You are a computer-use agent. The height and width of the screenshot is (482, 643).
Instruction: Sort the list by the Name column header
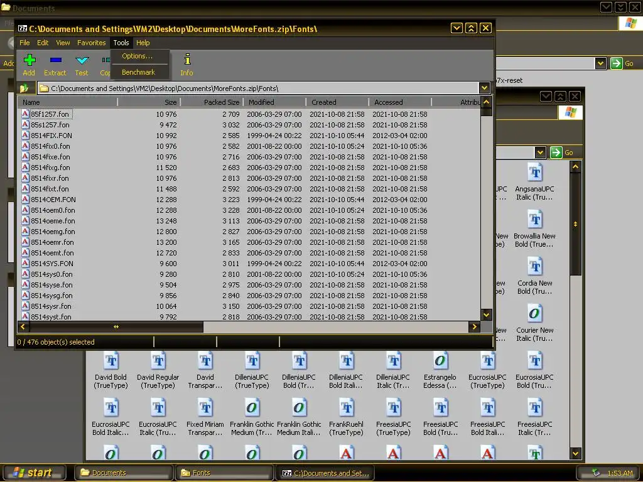[x=68, y=102]
